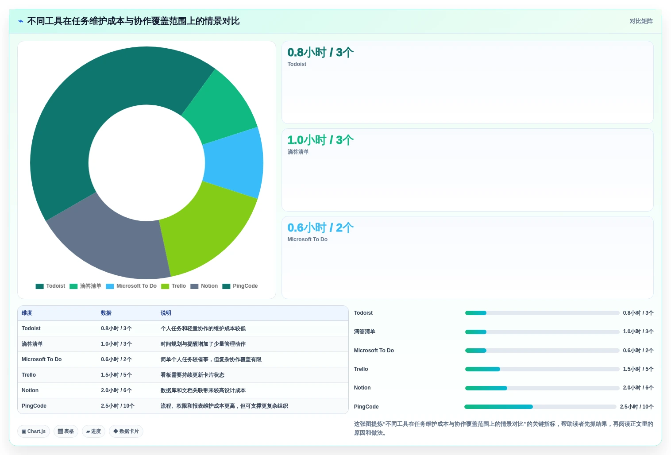Screen dimensions: 671x455
Task: Click the 2.5小时 / 10个 value beside the PingCode bar
Action: (637, 407)
